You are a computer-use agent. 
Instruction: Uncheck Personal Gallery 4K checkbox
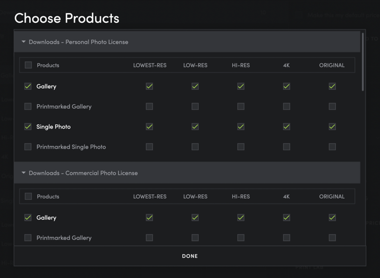pos(286,86)
